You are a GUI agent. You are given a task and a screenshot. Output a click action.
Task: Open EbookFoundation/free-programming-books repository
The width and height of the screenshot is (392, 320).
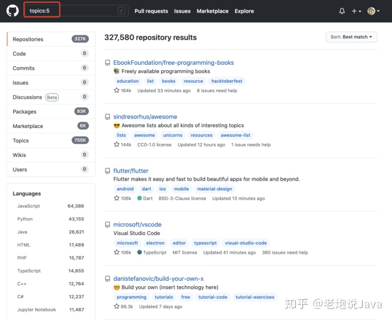click(174, 63)
